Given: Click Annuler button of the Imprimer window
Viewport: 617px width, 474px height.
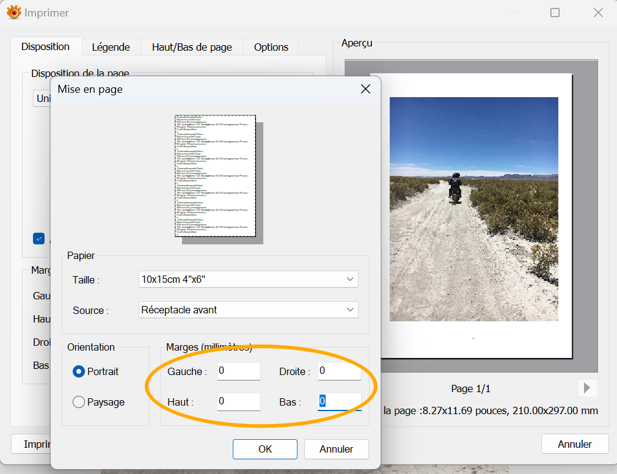Looking at the screenshot, I should click(574, 444).
